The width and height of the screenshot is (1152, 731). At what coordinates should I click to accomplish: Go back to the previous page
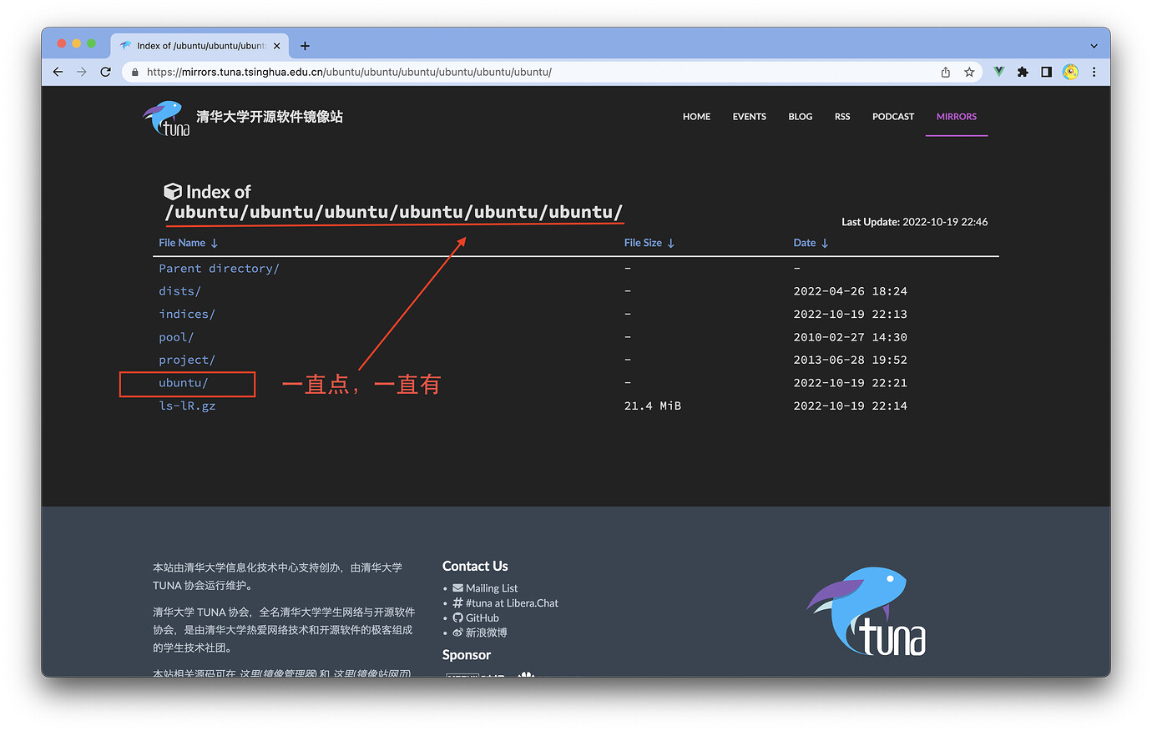[x=58, y=72]
